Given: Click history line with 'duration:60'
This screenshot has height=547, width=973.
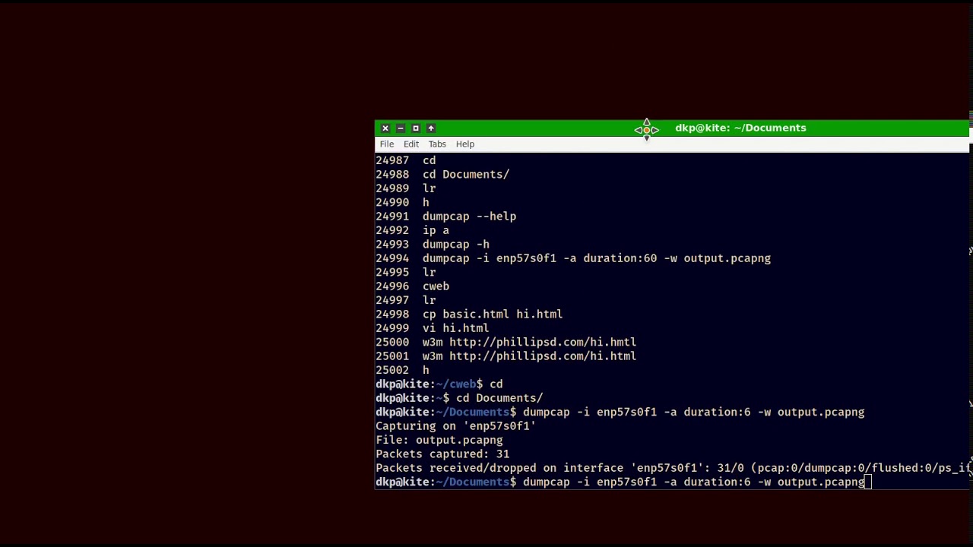Looking at the screenshot, I should [573, 258].
